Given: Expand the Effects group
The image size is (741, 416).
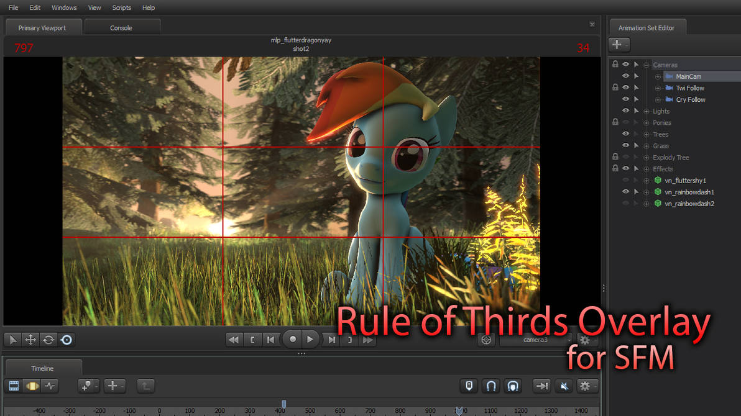Looking at the screenshot, I should tap(646, 168).
